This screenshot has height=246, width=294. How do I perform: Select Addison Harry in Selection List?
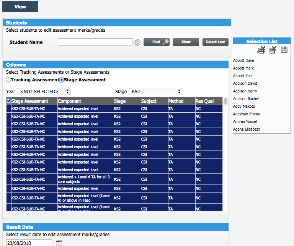[245, 91]
